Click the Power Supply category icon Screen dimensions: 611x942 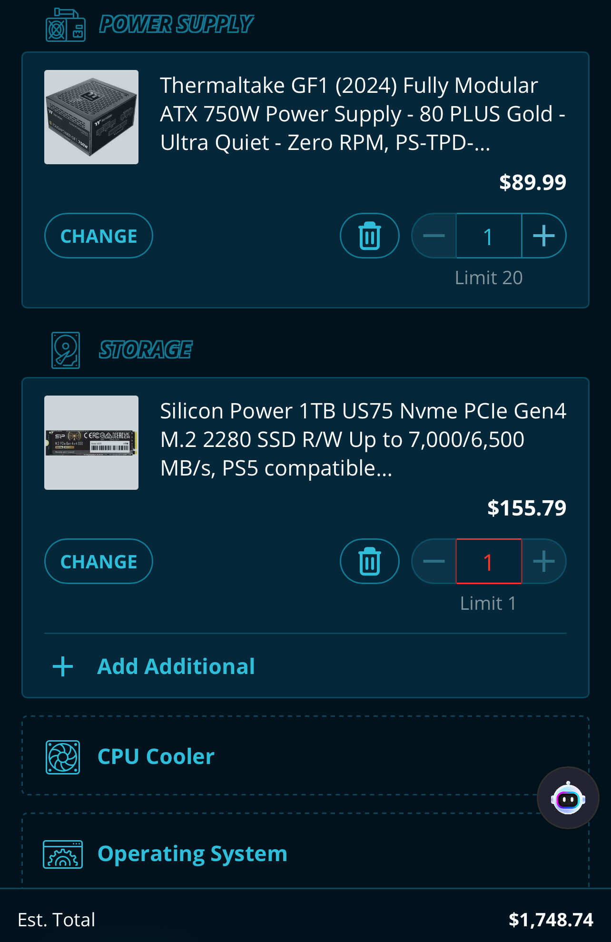(65, 25)
